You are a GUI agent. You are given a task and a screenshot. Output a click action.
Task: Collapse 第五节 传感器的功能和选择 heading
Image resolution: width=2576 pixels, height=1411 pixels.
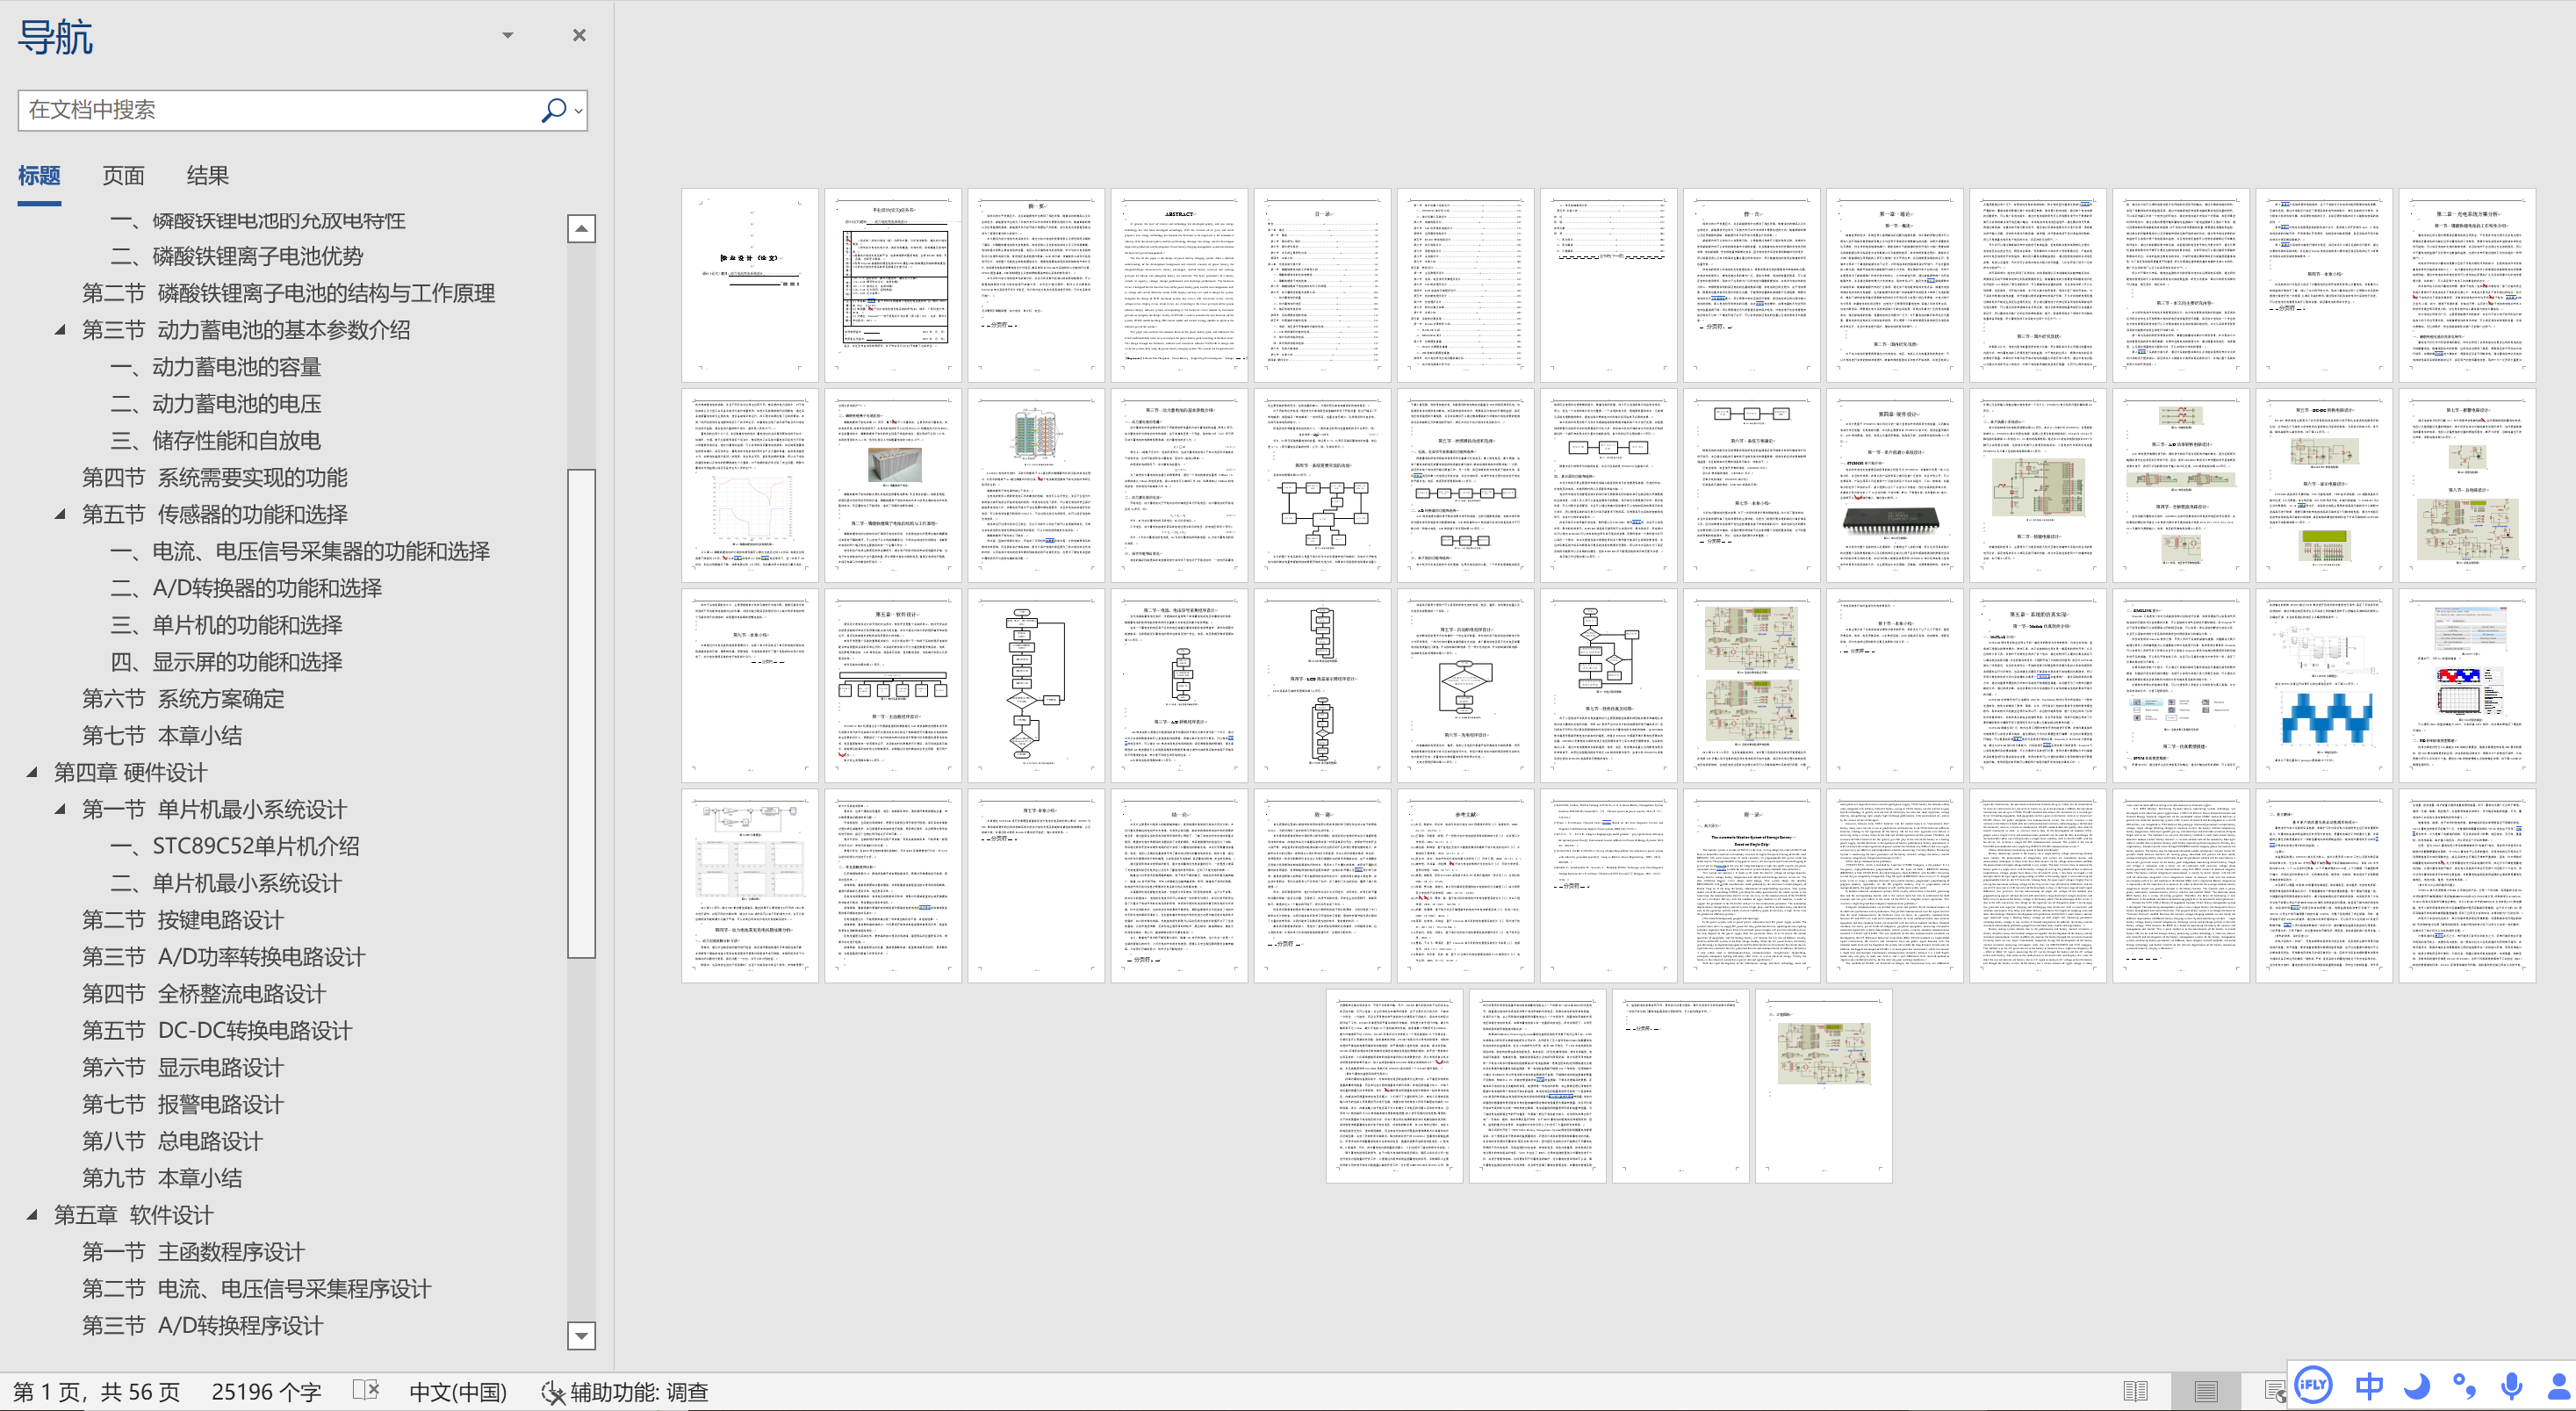tap(60, 514)
